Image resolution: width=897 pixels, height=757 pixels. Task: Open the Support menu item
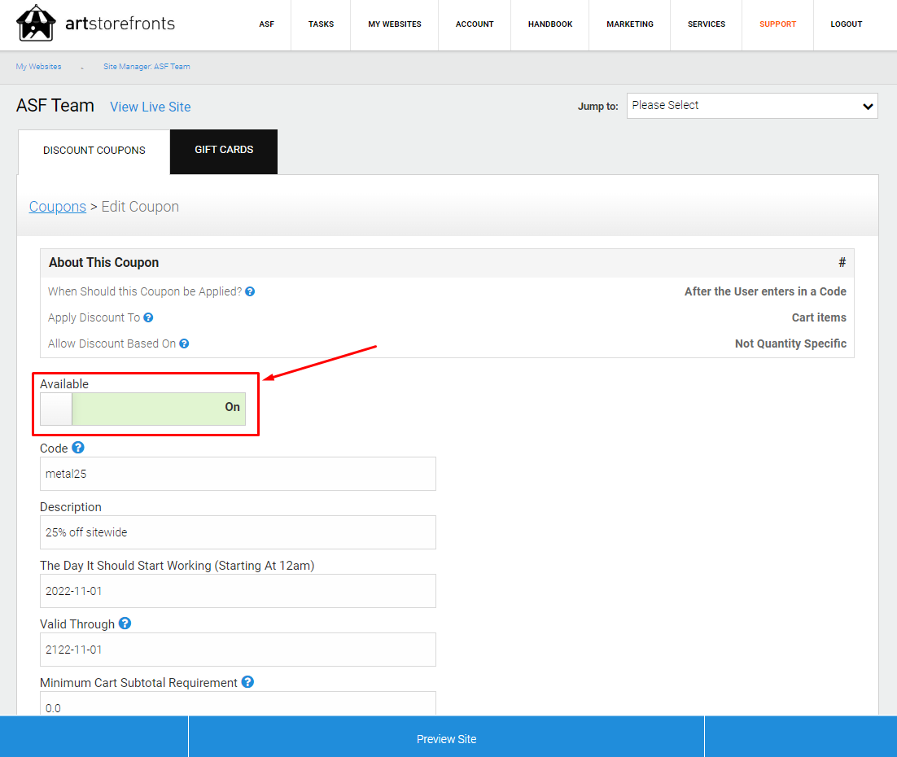tap(777, 24)
